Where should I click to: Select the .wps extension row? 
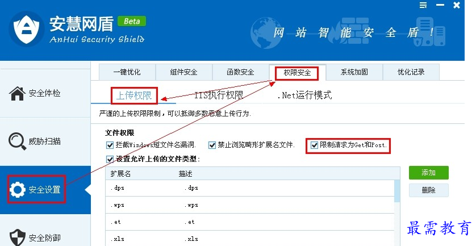tap(250, 205)
